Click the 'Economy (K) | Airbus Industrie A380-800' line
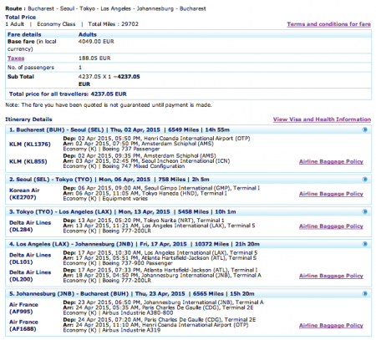376x340 pixels. pos(118,313)
